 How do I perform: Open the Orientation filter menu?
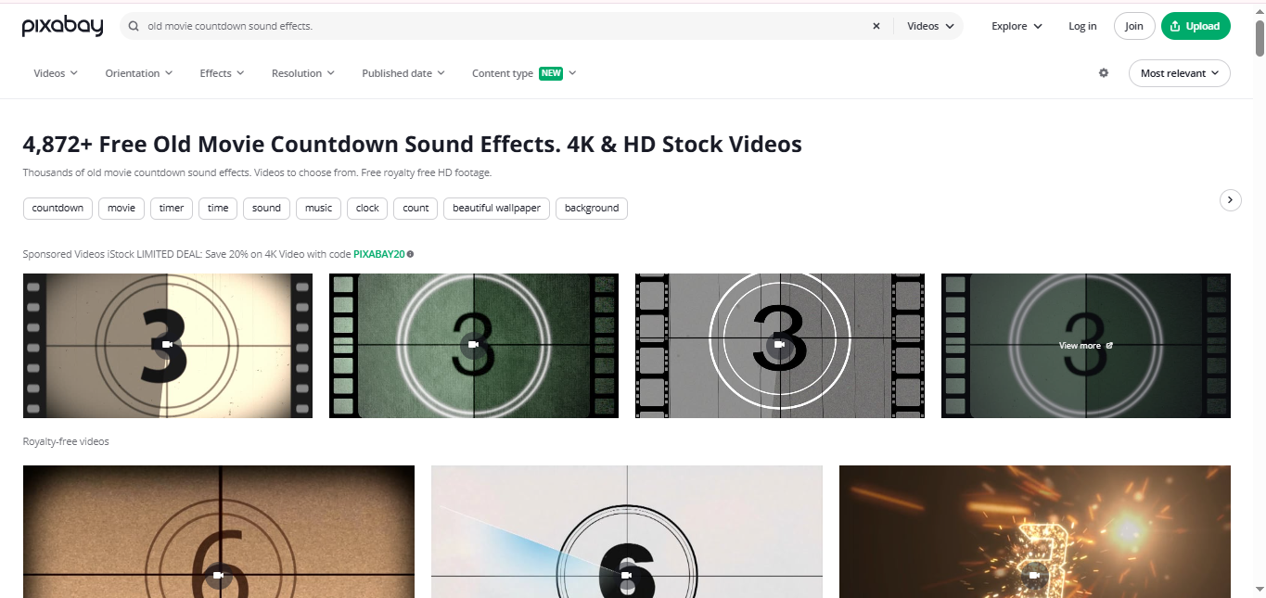pyautogui.click(x=137, y=72)
